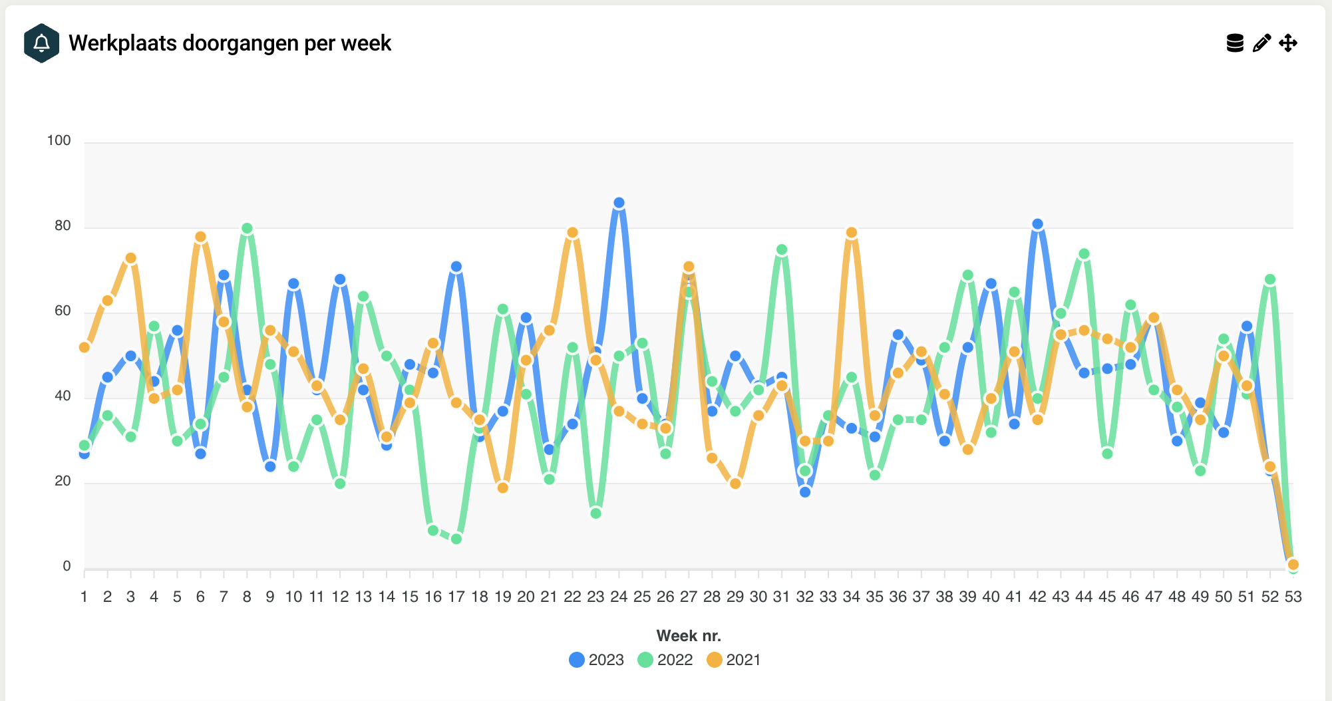Click the 2021 data point at week 22

[x=572, y=233]
